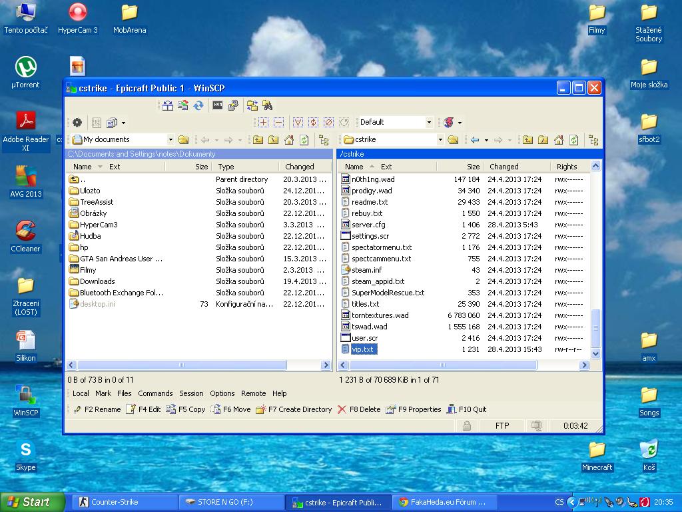Open the Options menu
The width and height of the screenshot is (682, 512).
222,393
